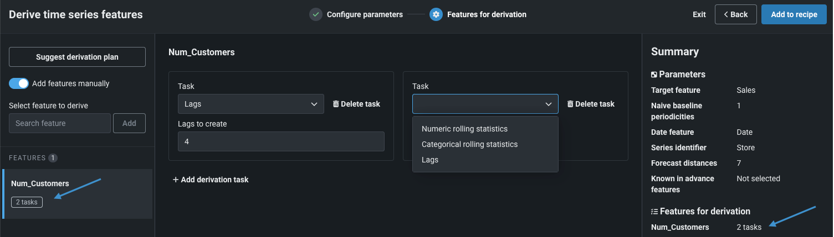The height and width of the screenshot is (237, 834).
Task: Click the Features for derivation list icon
Action: pyautogui.click(x=654, y=212)
